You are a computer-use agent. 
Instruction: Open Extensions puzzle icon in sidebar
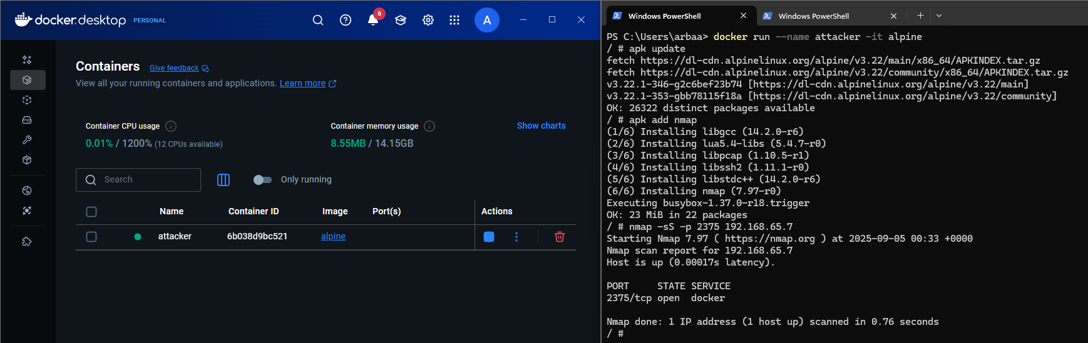[27, 241]
